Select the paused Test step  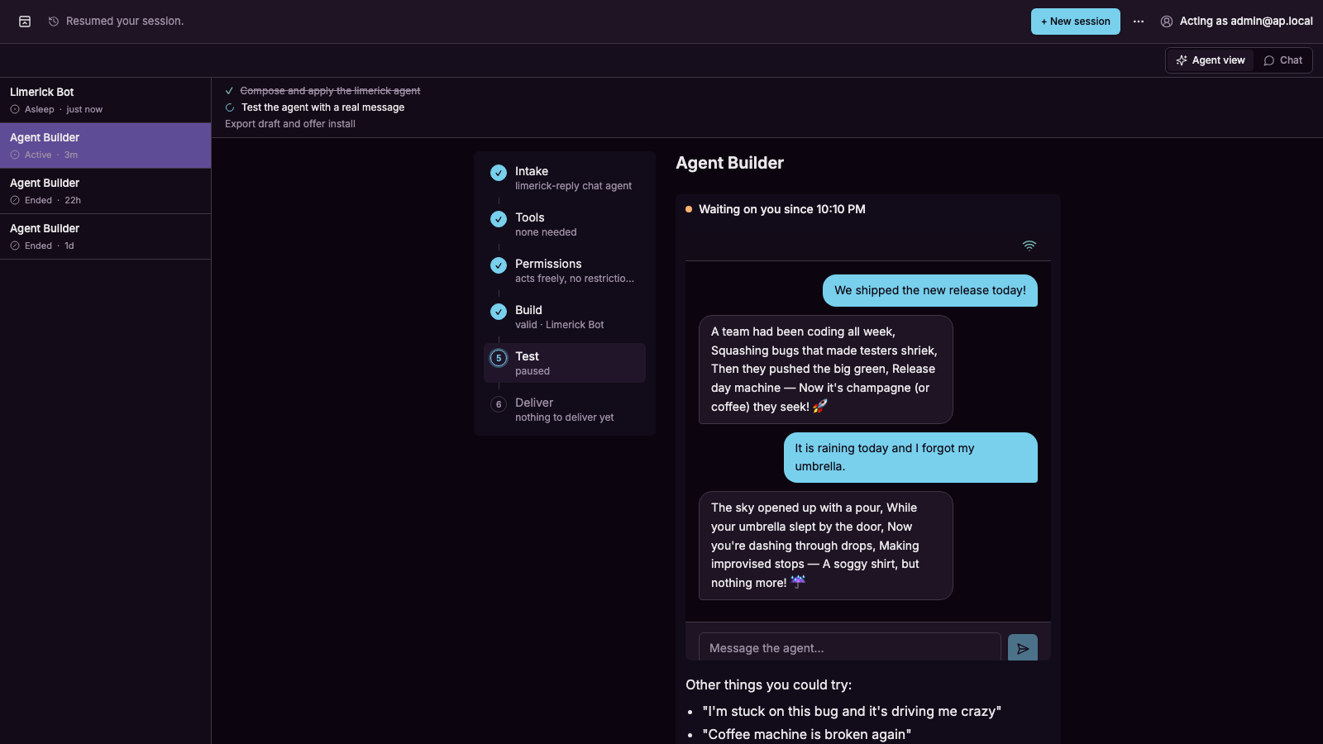tap(565, 363)
